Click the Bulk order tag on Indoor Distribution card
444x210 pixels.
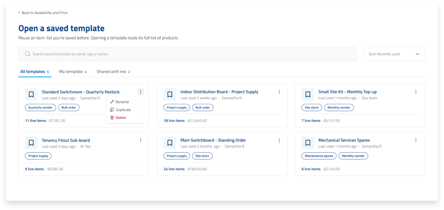click(x=203, y=108)
